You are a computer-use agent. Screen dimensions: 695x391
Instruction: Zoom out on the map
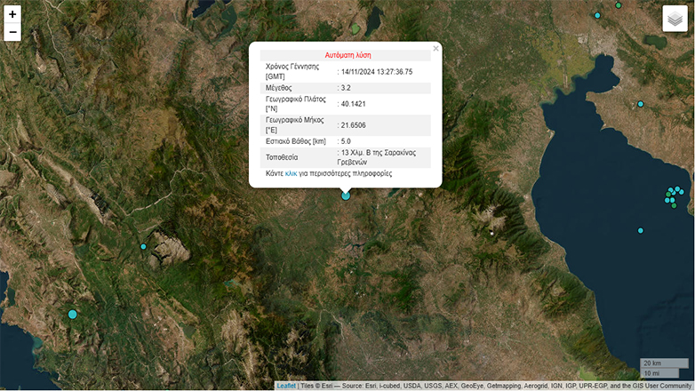pos(12,33)
